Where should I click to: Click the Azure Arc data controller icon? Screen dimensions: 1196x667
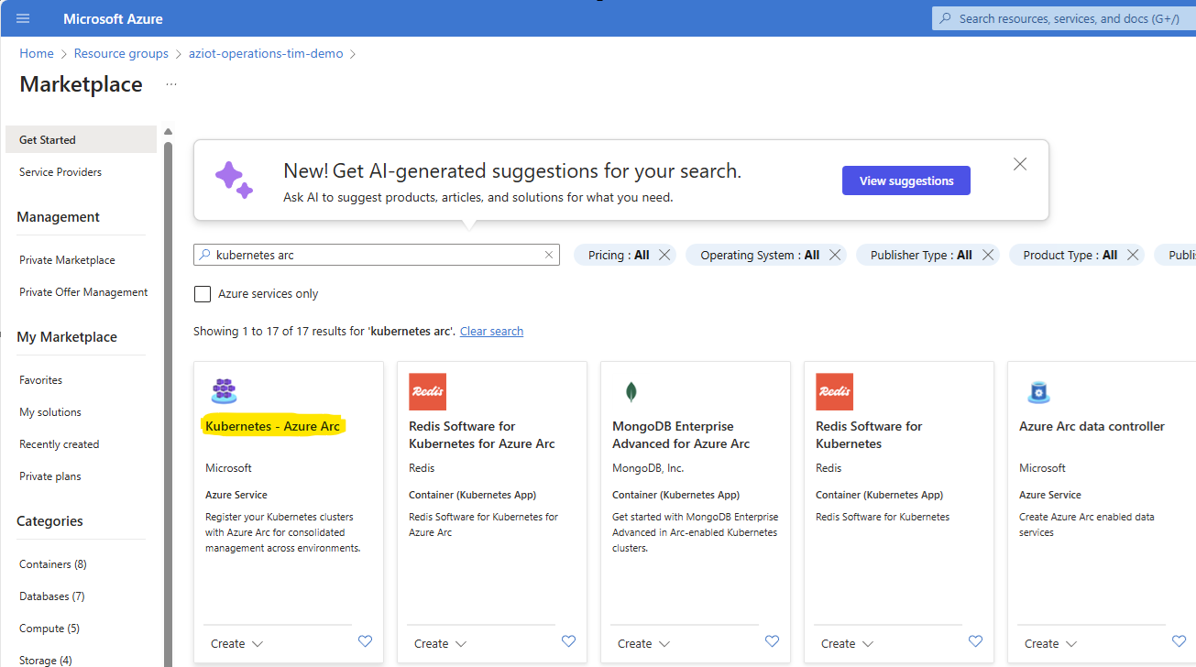pos(1037,392)
